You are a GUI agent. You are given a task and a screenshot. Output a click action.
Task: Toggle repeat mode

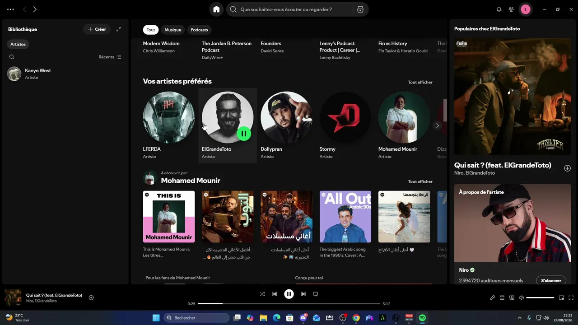(316, 294)
